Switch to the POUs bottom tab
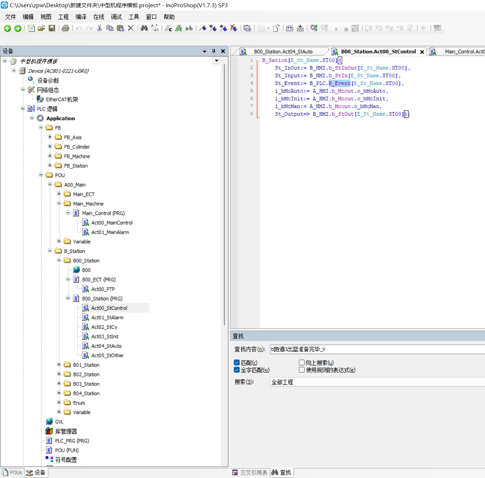 (x=12, y=473)
